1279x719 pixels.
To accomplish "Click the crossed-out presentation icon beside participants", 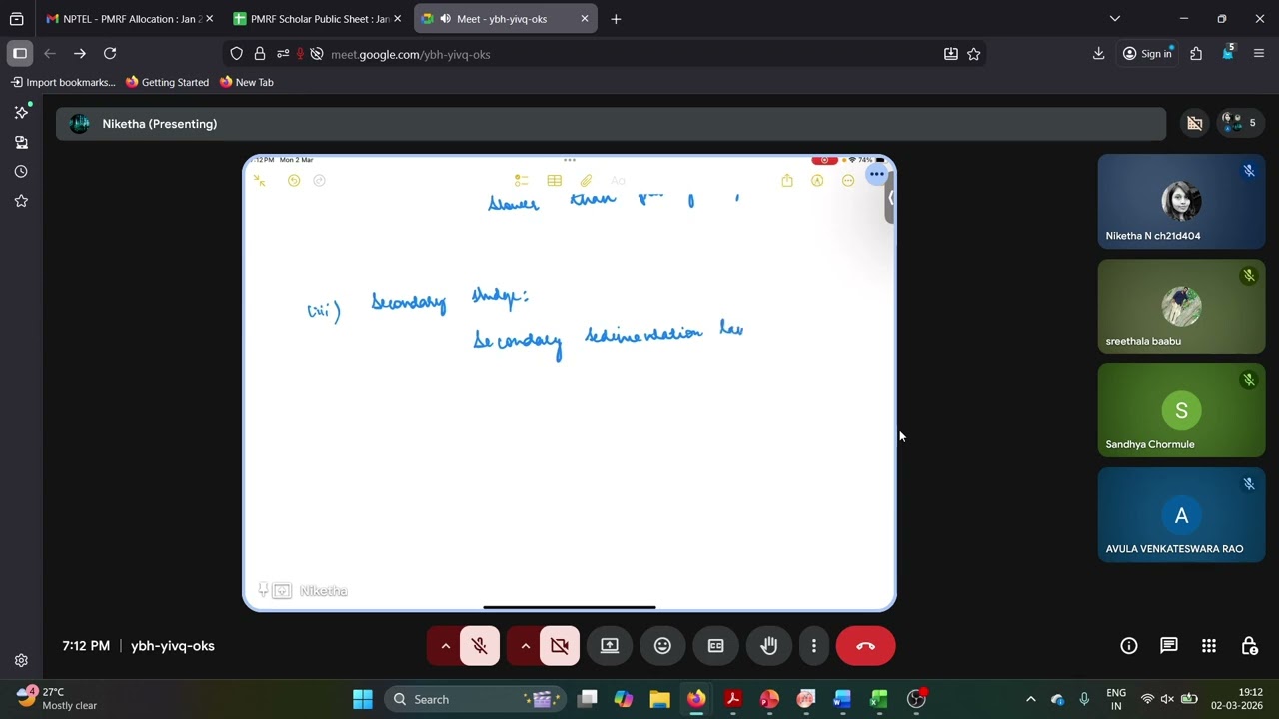I will click(1194, 123).
